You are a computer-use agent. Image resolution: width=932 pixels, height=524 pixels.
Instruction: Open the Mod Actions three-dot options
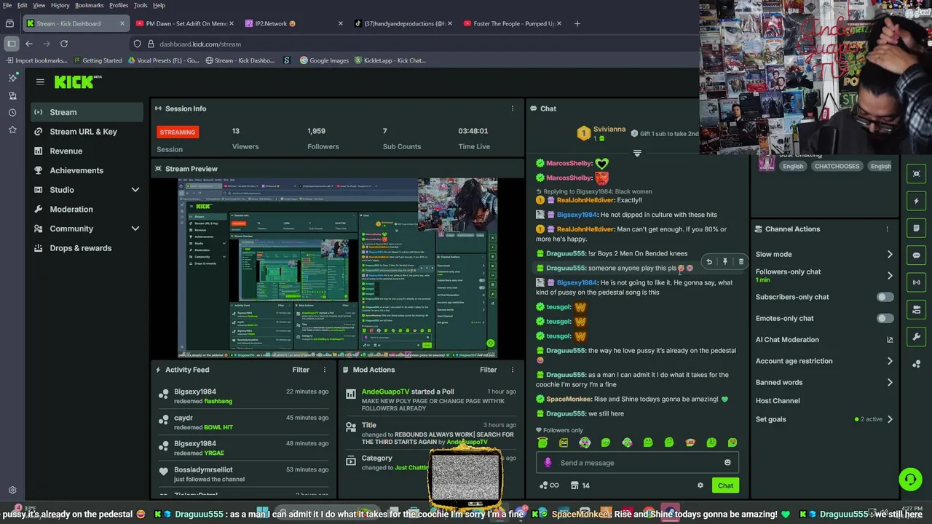(x=512, y=370)
